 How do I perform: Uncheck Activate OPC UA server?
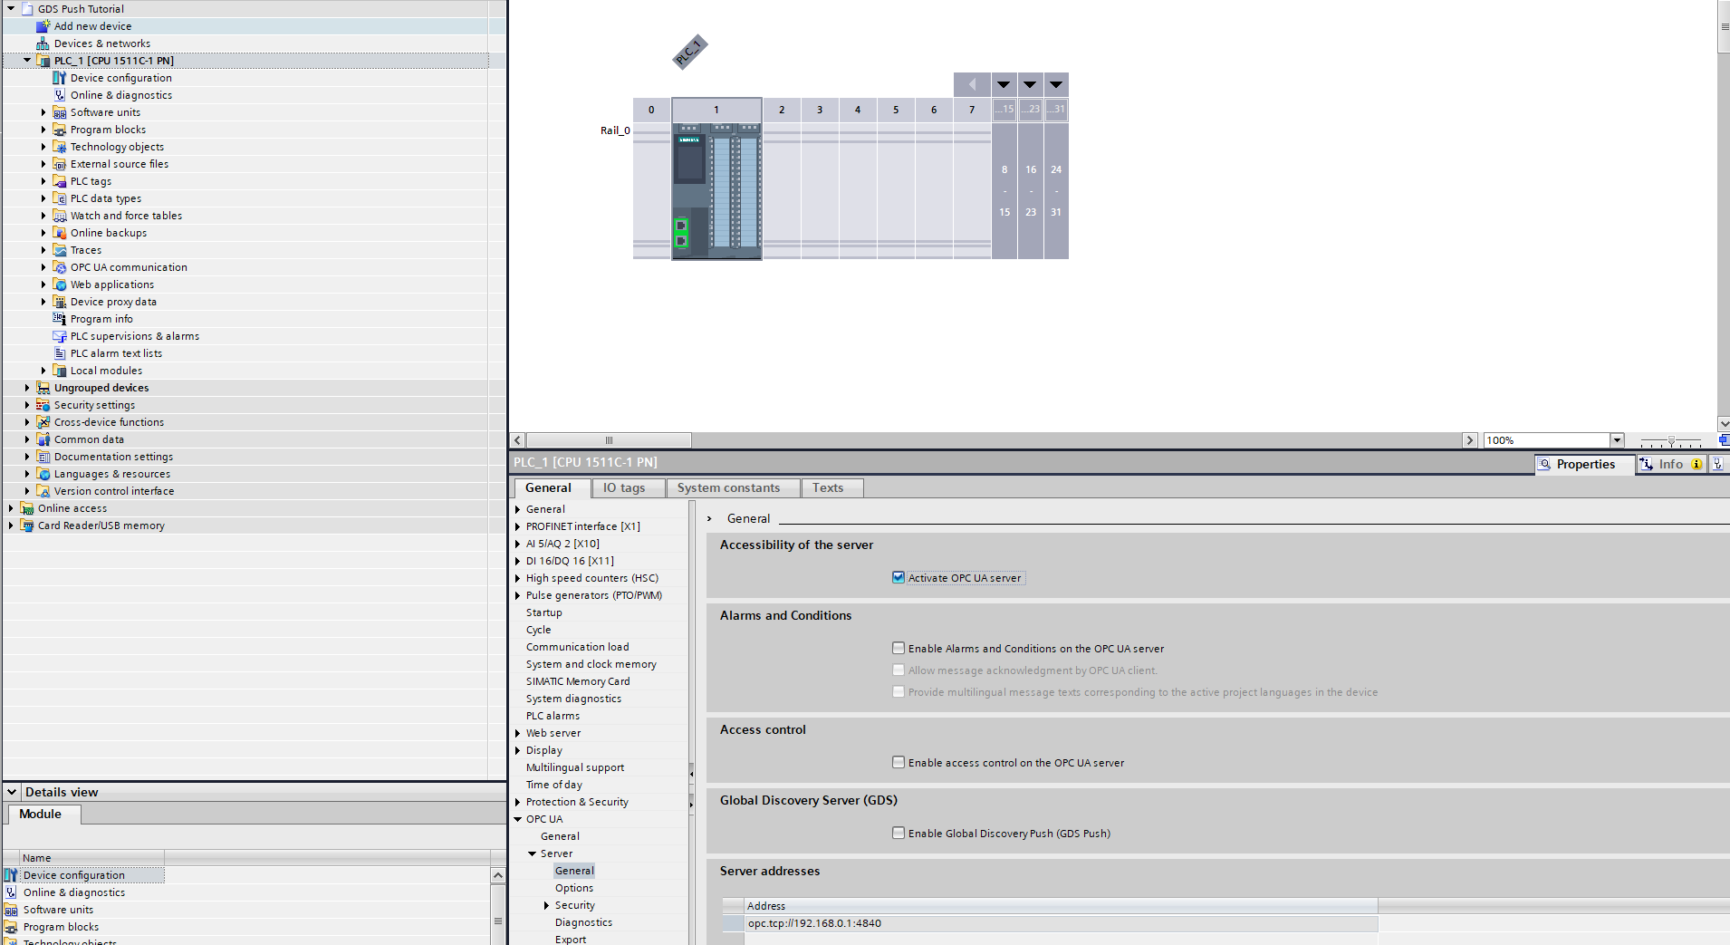899,577
